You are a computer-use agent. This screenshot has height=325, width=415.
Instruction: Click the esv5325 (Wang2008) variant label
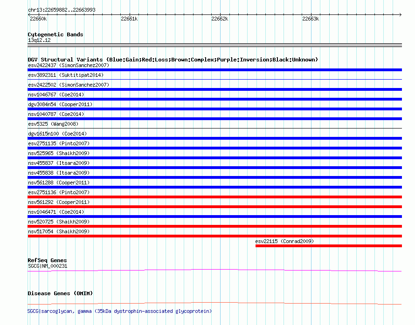click(x=53, y=124)
